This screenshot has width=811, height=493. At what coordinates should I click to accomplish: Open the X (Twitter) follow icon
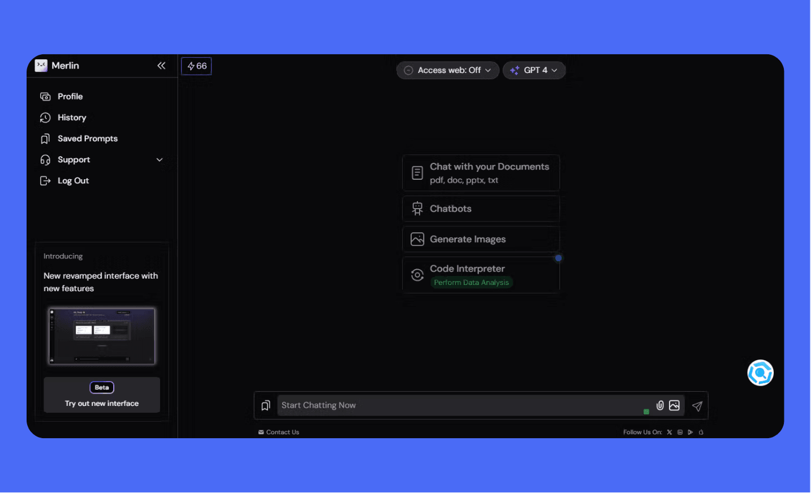tap(670, 433)
